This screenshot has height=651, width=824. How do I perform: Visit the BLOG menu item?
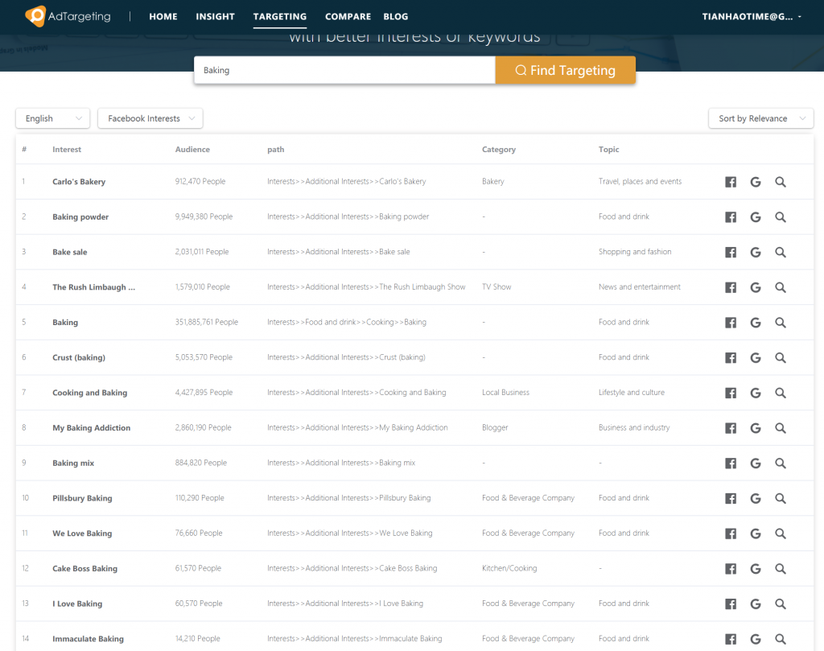click(x=396, y=16)
